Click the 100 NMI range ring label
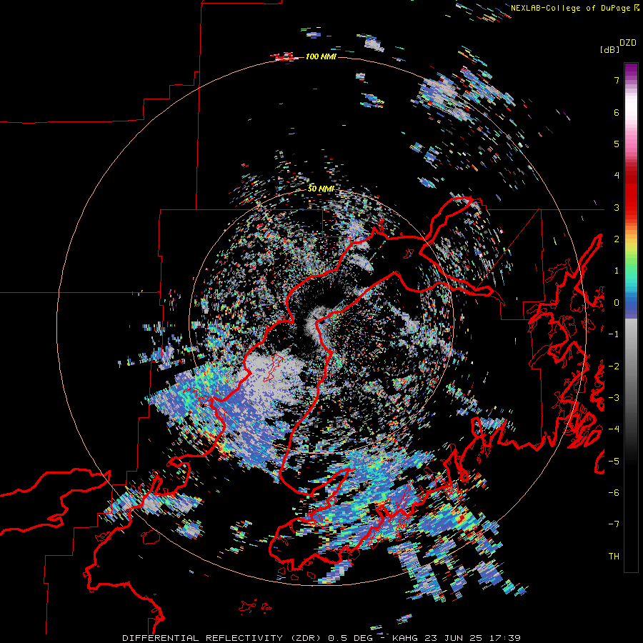The width and height of the screenshot is (643, 643). 321,56
